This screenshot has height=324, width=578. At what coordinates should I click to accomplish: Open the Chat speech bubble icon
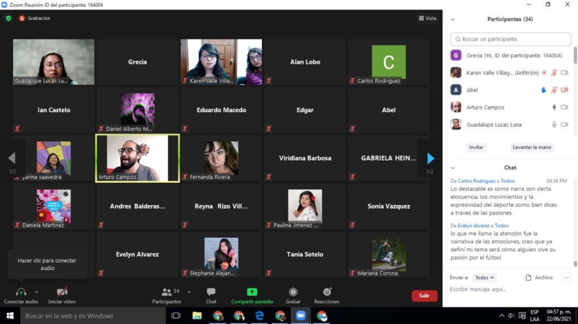pyautogui.click(x=211, y=292)
